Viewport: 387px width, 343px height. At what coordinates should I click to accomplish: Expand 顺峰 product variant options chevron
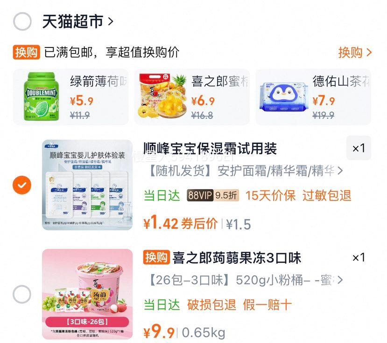click(x=340, y=171)
